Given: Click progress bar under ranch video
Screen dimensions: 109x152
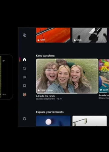Looking at the screenshot, I should tap(67, 93).
